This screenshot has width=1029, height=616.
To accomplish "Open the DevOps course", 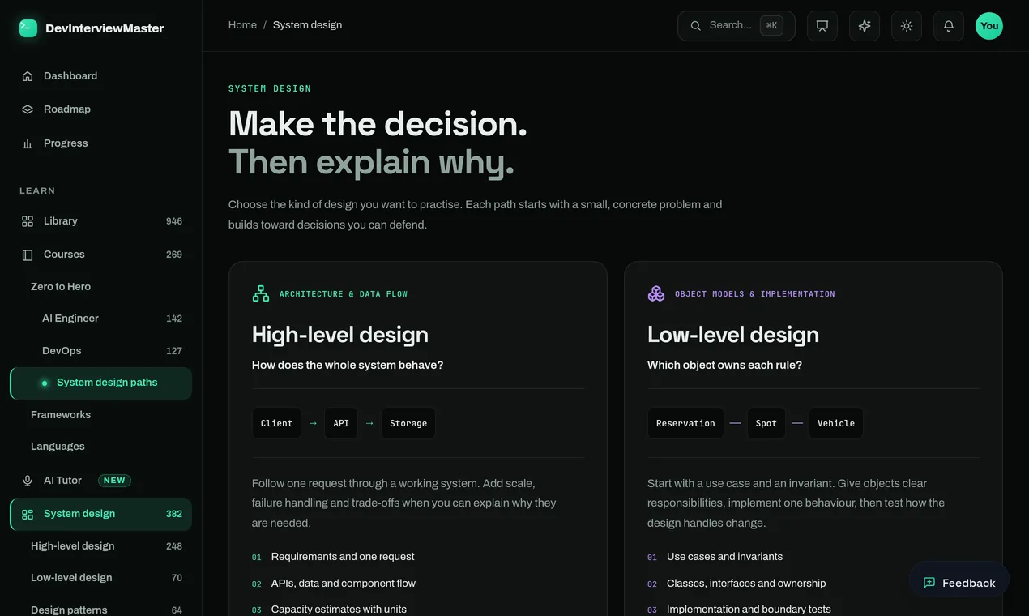I will coord(101,351).
